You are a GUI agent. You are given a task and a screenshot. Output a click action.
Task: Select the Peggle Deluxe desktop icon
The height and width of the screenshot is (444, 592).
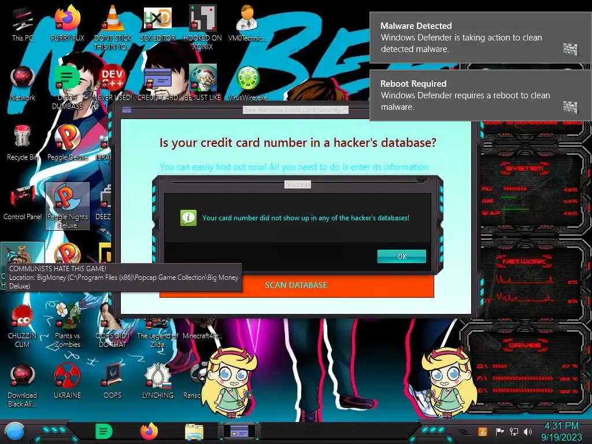tap(68, 143)
